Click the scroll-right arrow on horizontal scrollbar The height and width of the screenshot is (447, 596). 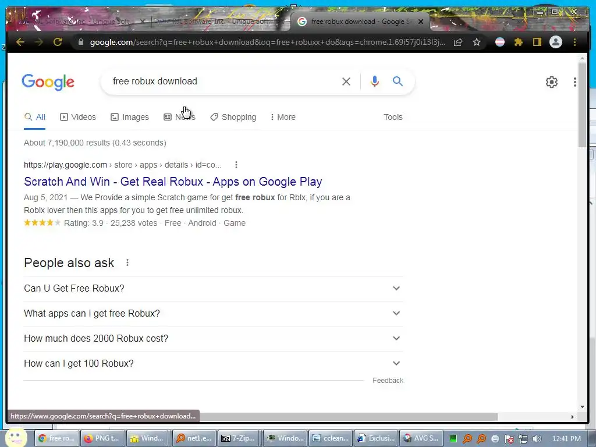(573, 417)
